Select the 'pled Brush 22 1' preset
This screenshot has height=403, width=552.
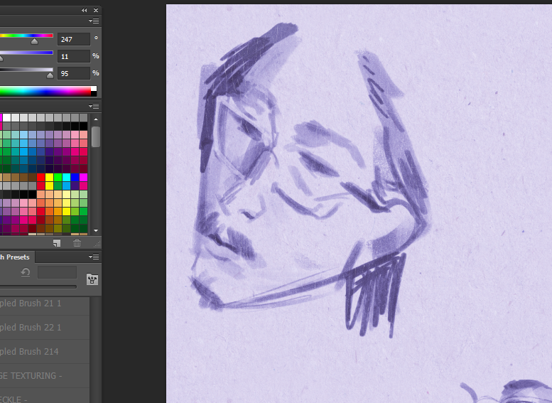(x=45, y=327)
